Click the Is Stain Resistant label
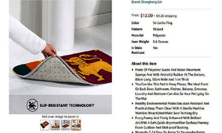 click(x=138, y=50)
